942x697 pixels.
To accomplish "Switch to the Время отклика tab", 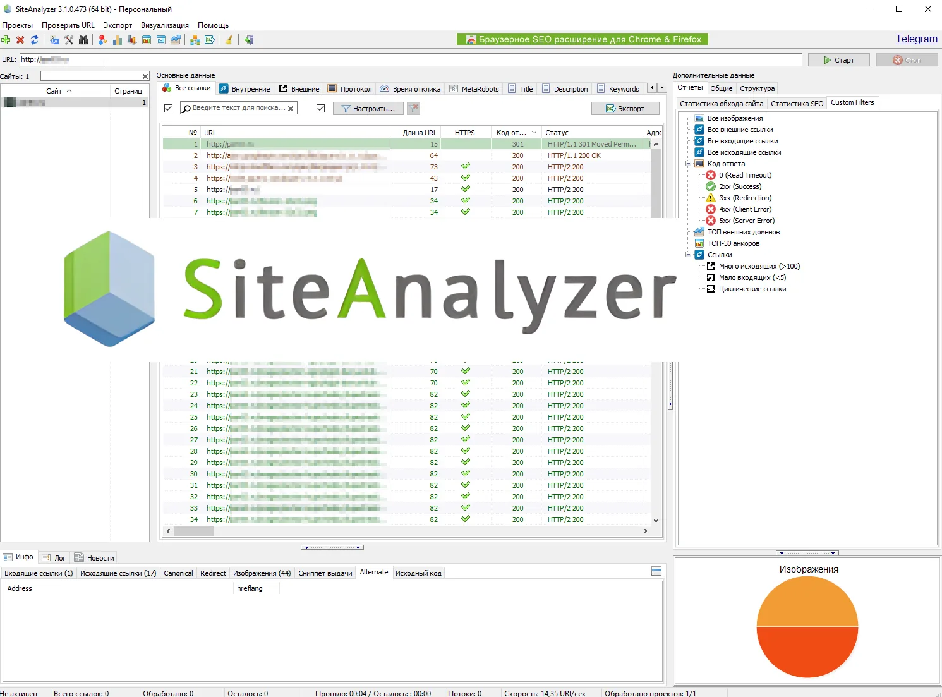I will point(410,89).
